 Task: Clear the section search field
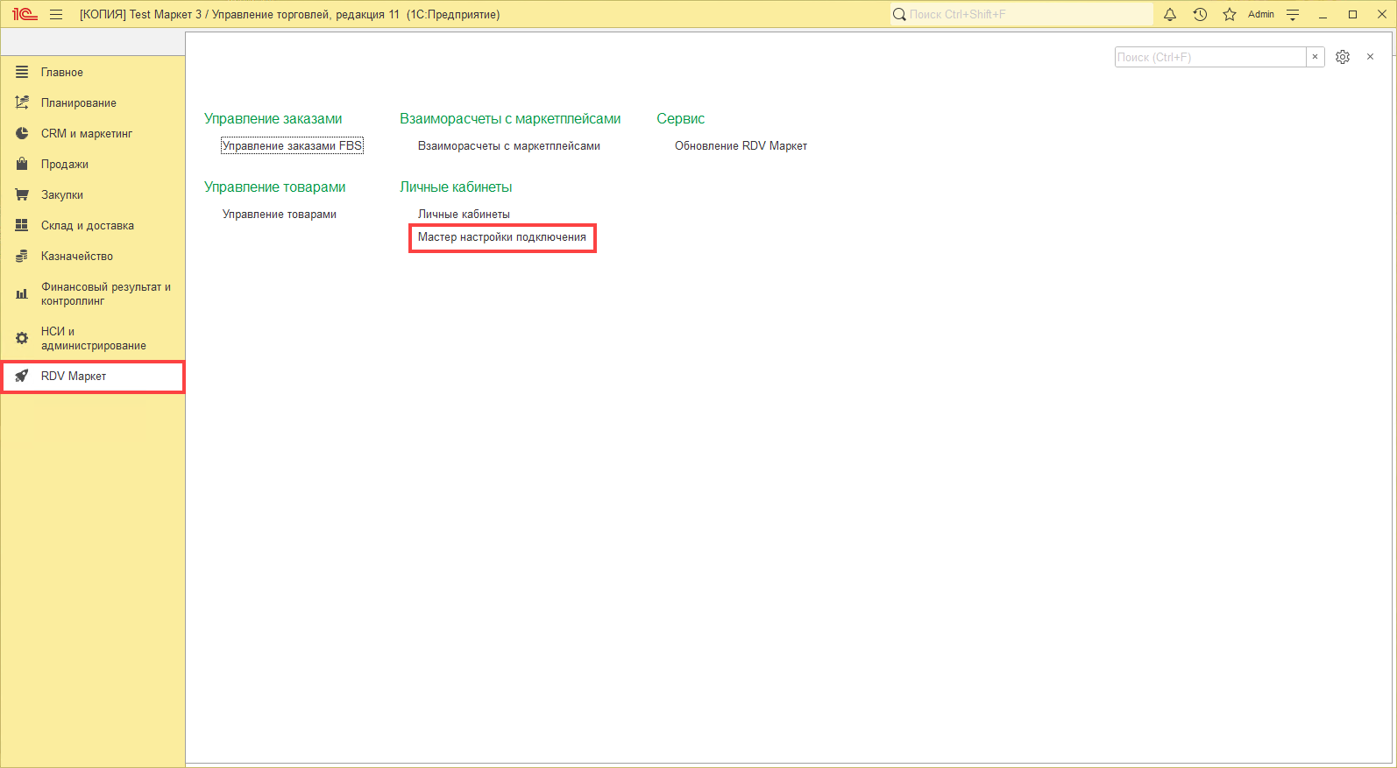[1315, 57]
